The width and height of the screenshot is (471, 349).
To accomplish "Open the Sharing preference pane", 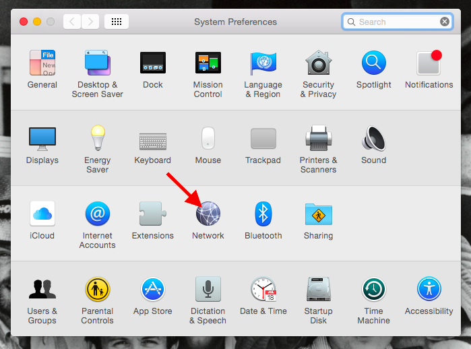I will tap(318, 214).
